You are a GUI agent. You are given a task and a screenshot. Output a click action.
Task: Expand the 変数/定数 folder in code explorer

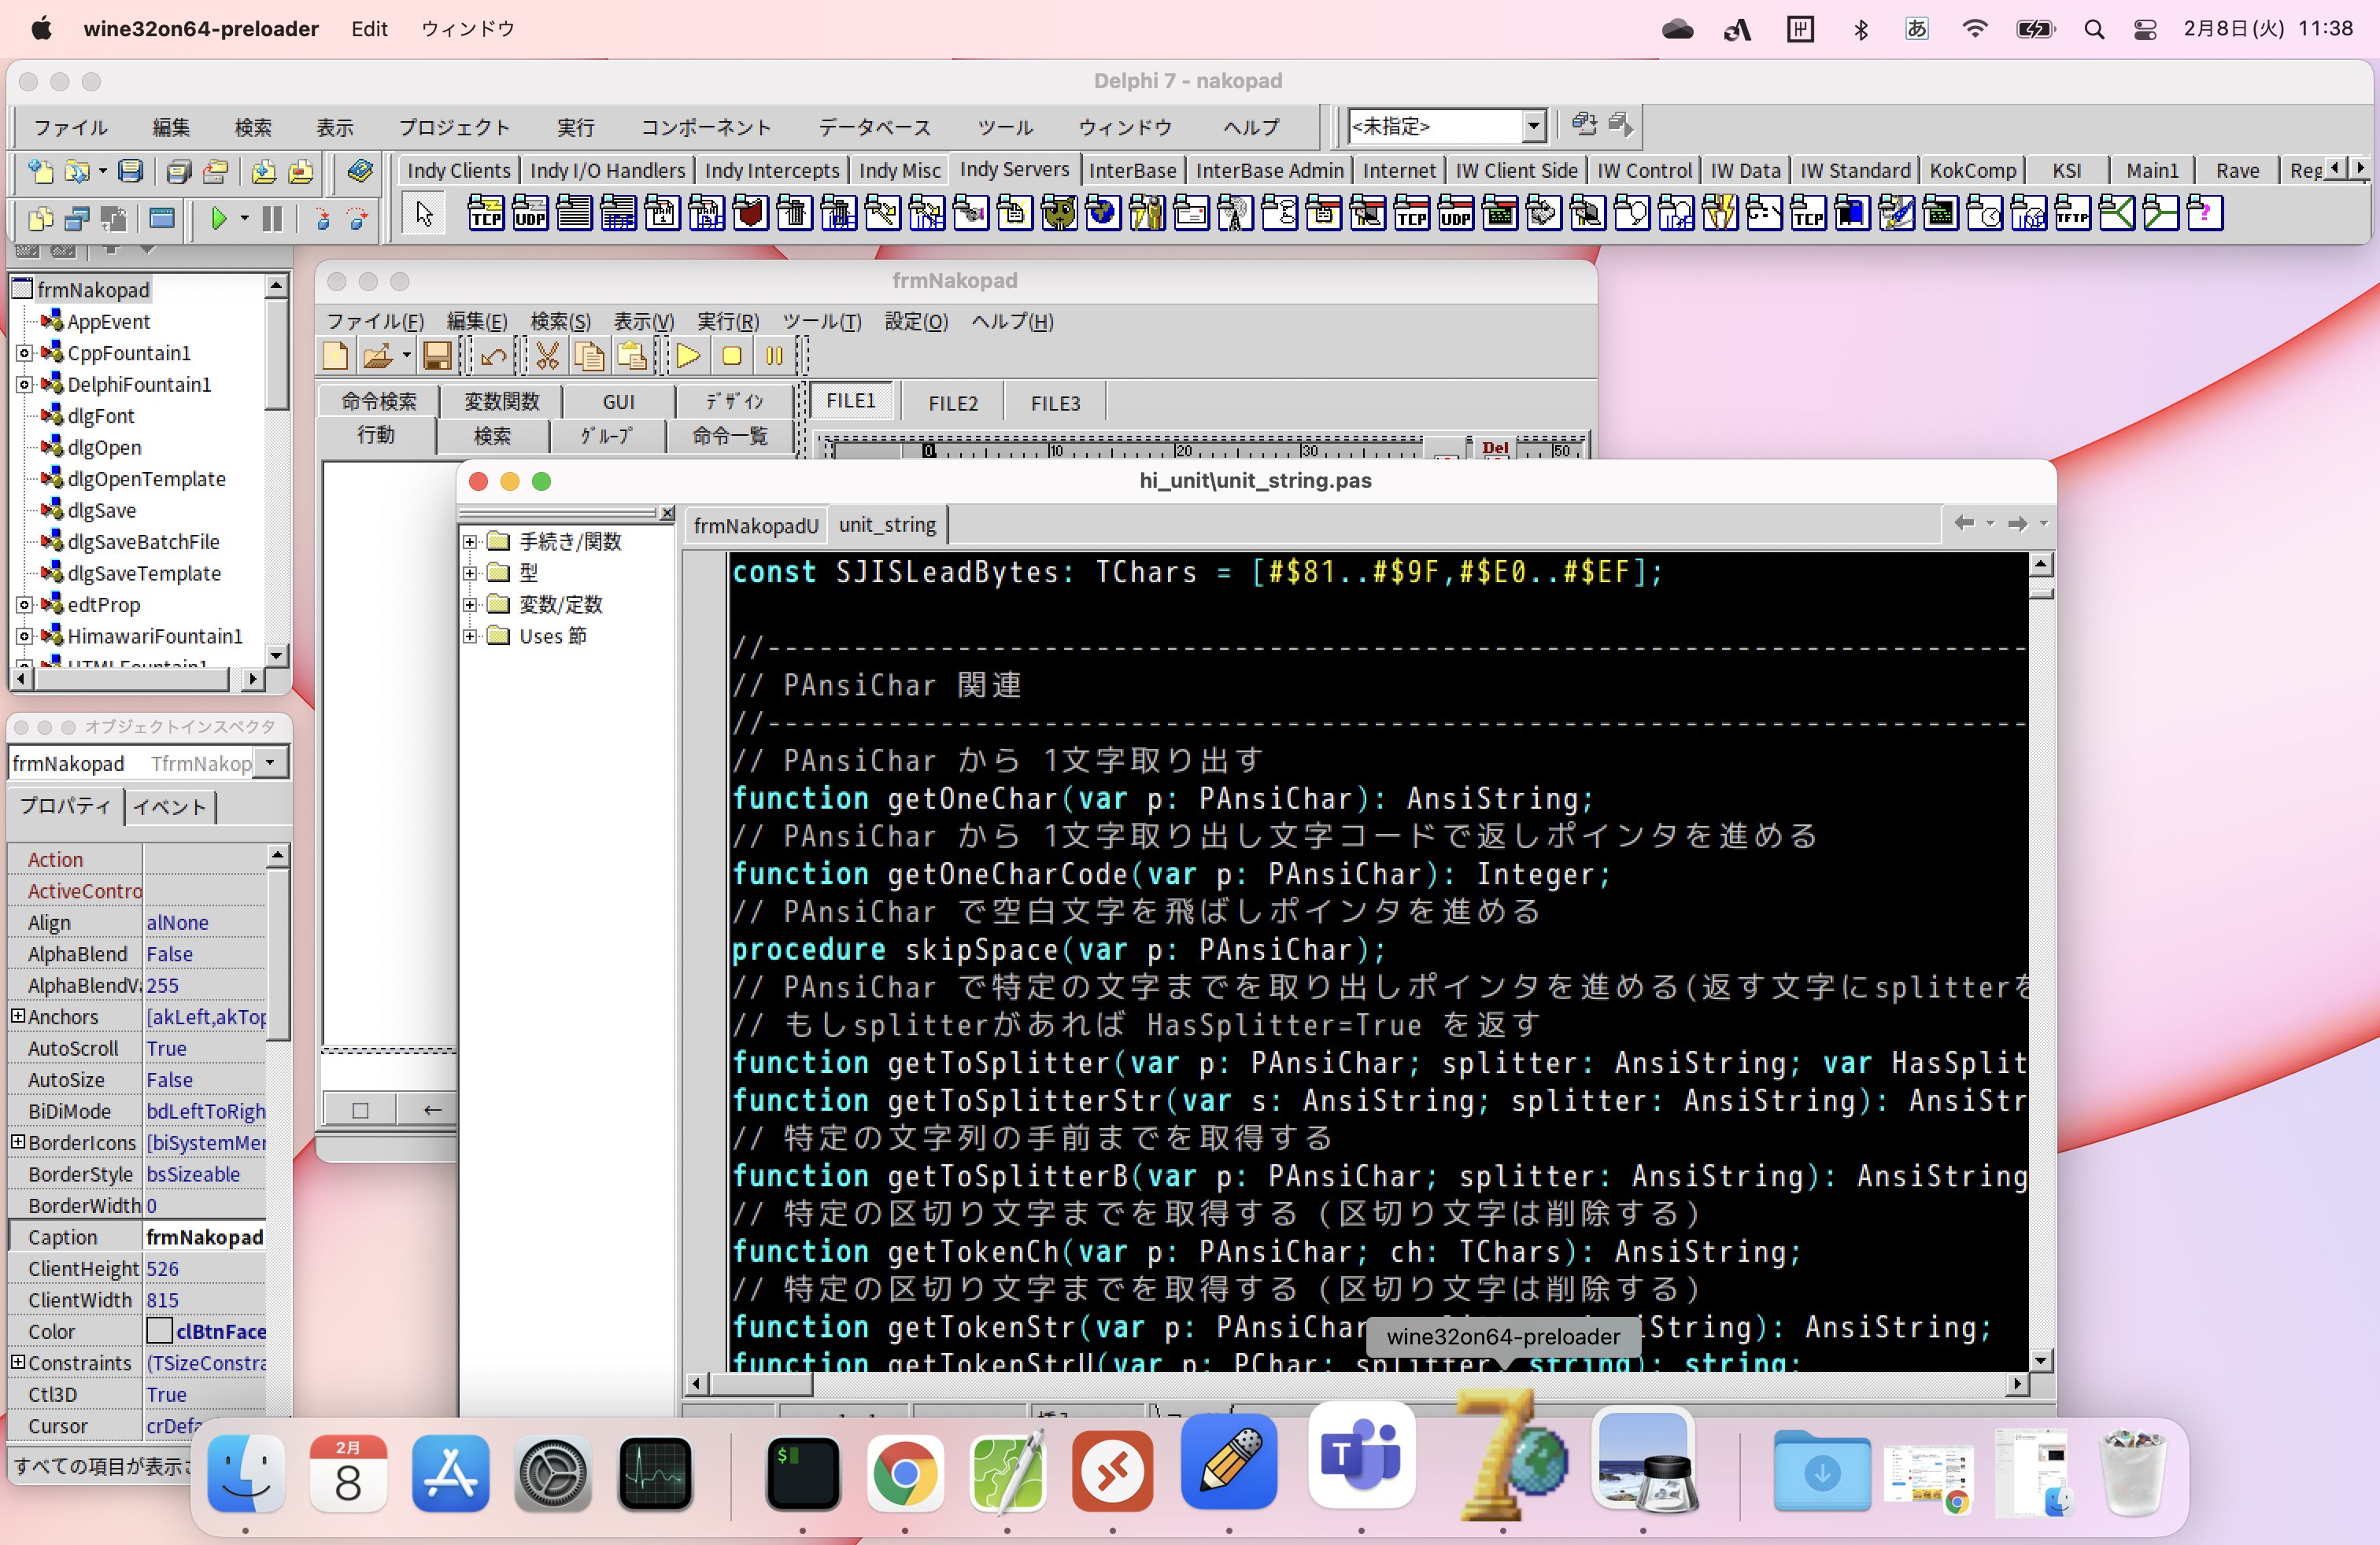pyautogui.click(x=470, y=605)
